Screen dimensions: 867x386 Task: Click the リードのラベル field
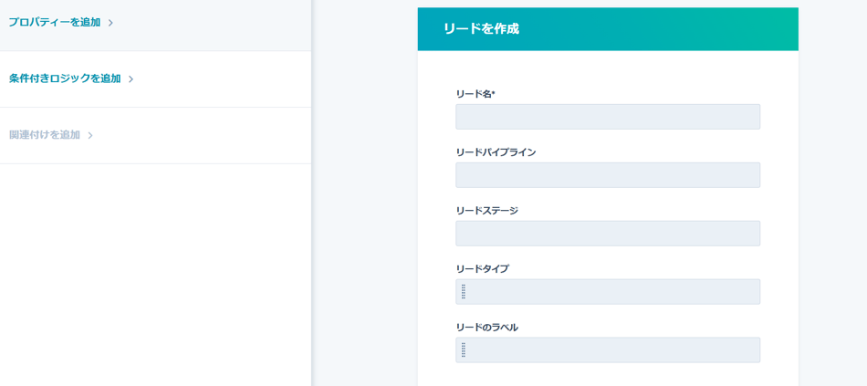608,350
